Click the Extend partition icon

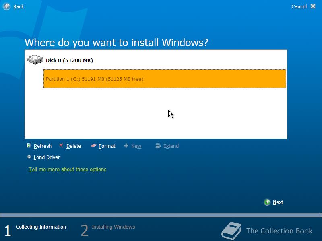tap(158, 146)
